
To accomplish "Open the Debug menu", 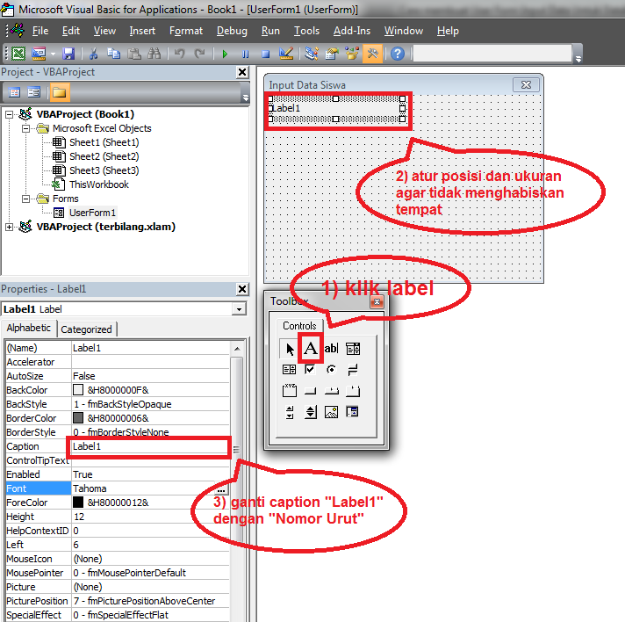I will [x=232, y=31].
